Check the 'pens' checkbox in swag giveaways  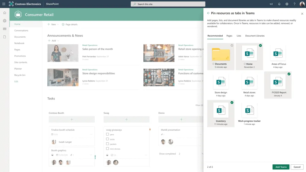coord(108,134)
